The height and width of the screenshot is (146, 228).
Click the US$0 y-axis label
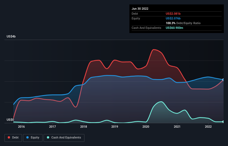point(10,120)
